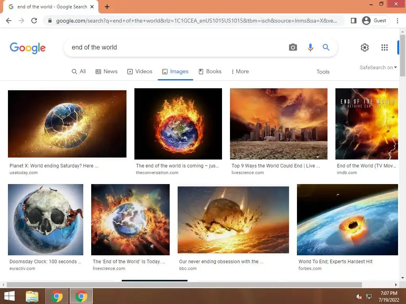Start voice search microphone icon
This screenshot has width=406, height=304.
310,47
